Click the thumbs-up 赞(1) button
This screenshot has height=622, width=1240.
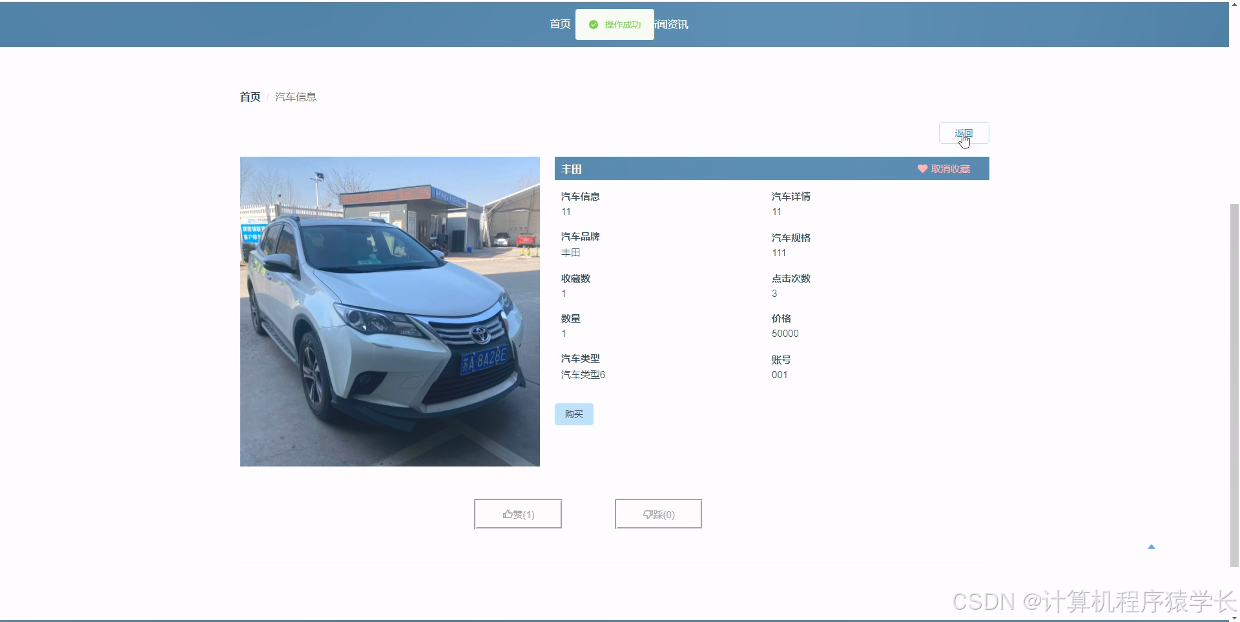click(518, 514)
